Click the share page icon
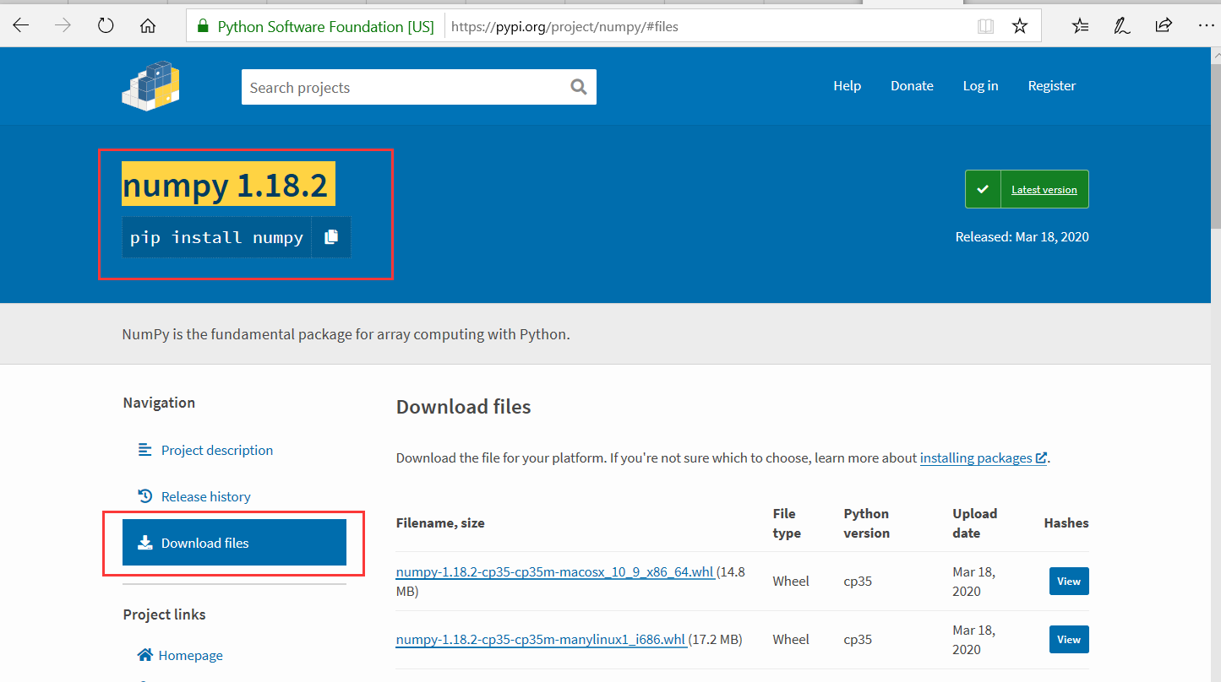The height and width of the screenshot is (682, 1221). (1164, 25)
